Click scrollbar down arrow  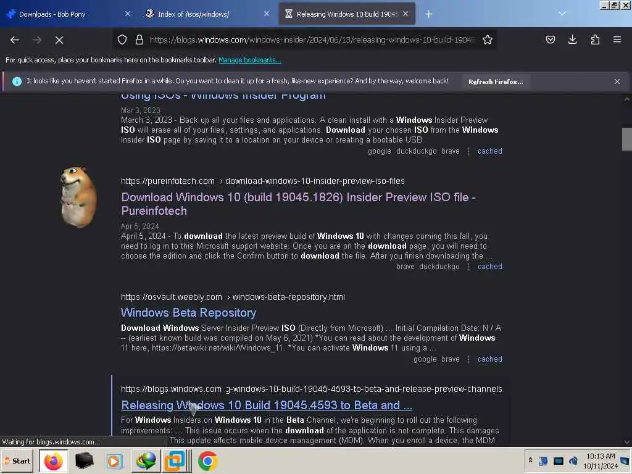(x=626, y=442)
